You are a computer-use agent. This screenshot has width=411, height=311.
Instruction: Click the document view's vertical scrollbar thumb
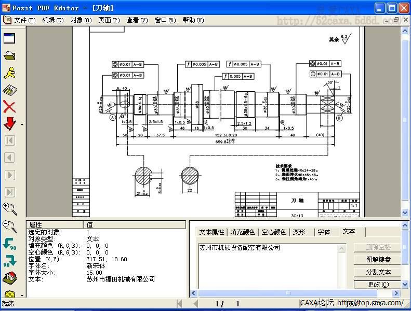[x=405, y=121]
